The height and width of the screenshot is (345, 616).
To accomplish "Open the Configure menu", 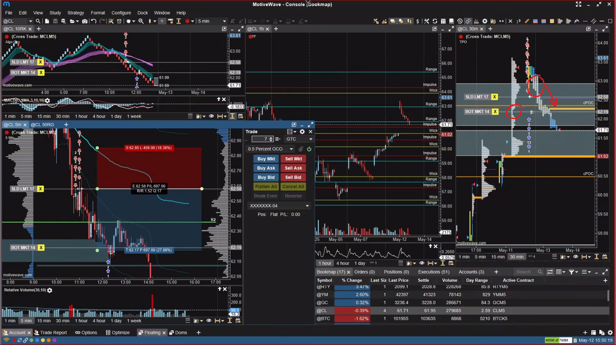I will [x=121, y=13].
